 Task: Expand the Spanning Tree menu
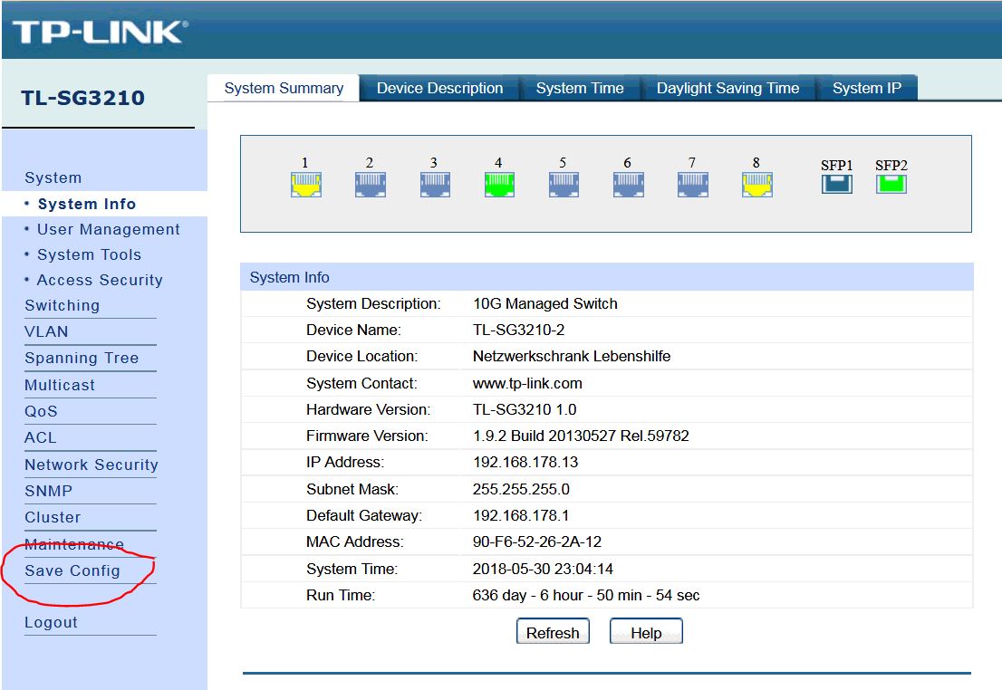tap(82, 358)
